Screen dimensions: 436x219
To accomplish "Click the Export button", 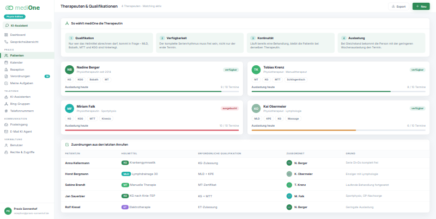I will click(398, 7).
